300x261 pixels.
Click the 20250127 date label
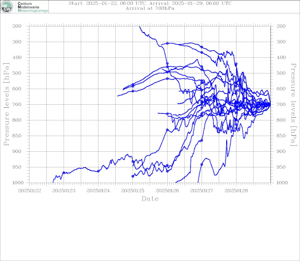pyautogui.click(x=202, y=191)
